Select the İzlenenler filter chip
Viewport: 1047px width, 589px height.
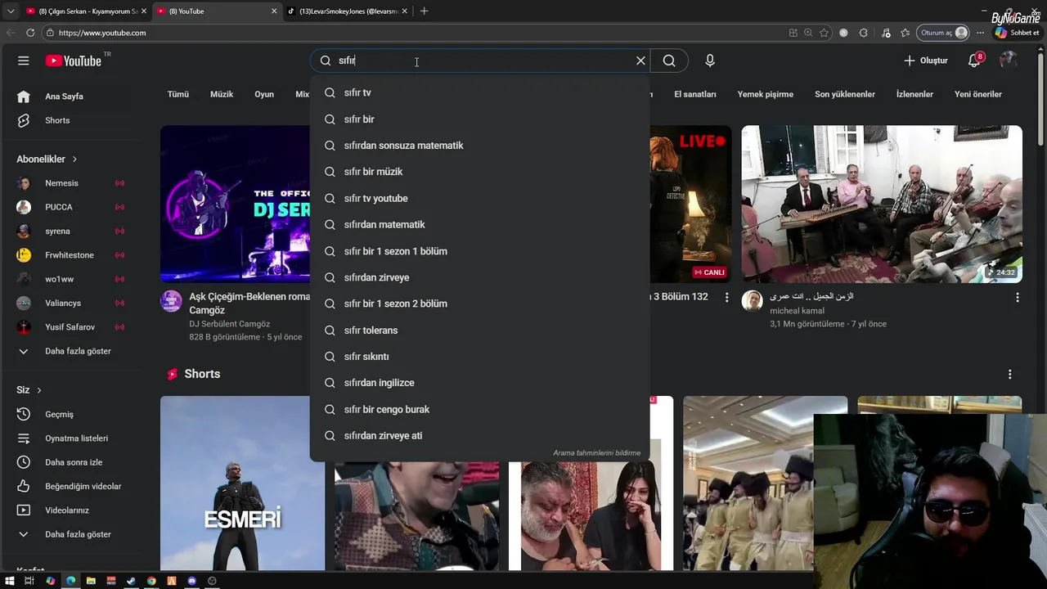tap(914, 94)
